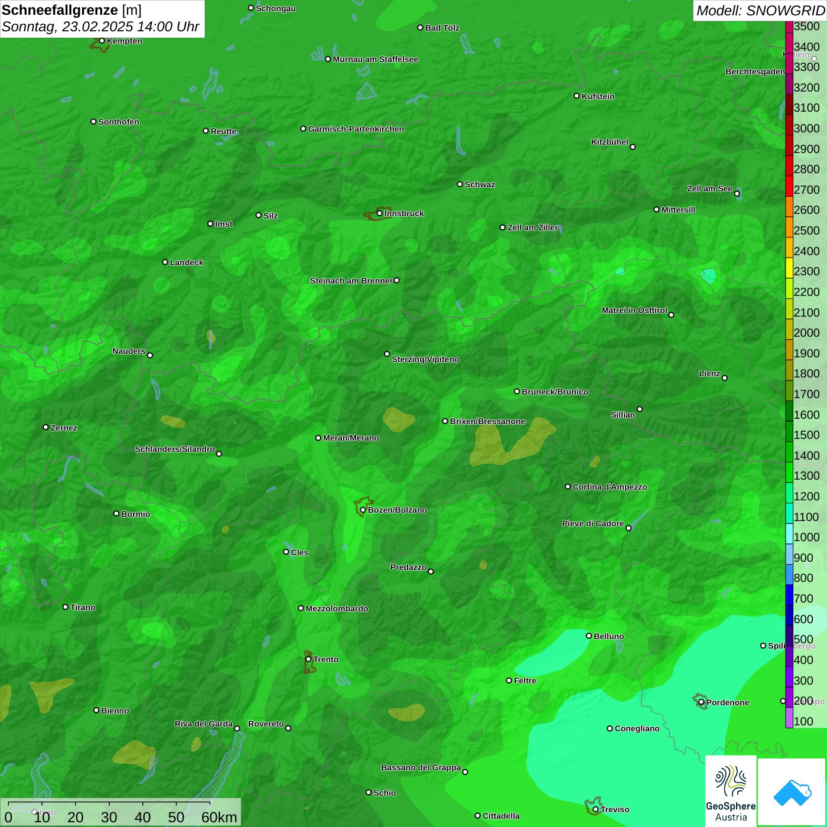The height and width of the screenshot is (827, 827).
Task: Click the Kufstein location dot
Action: point(577,96)
